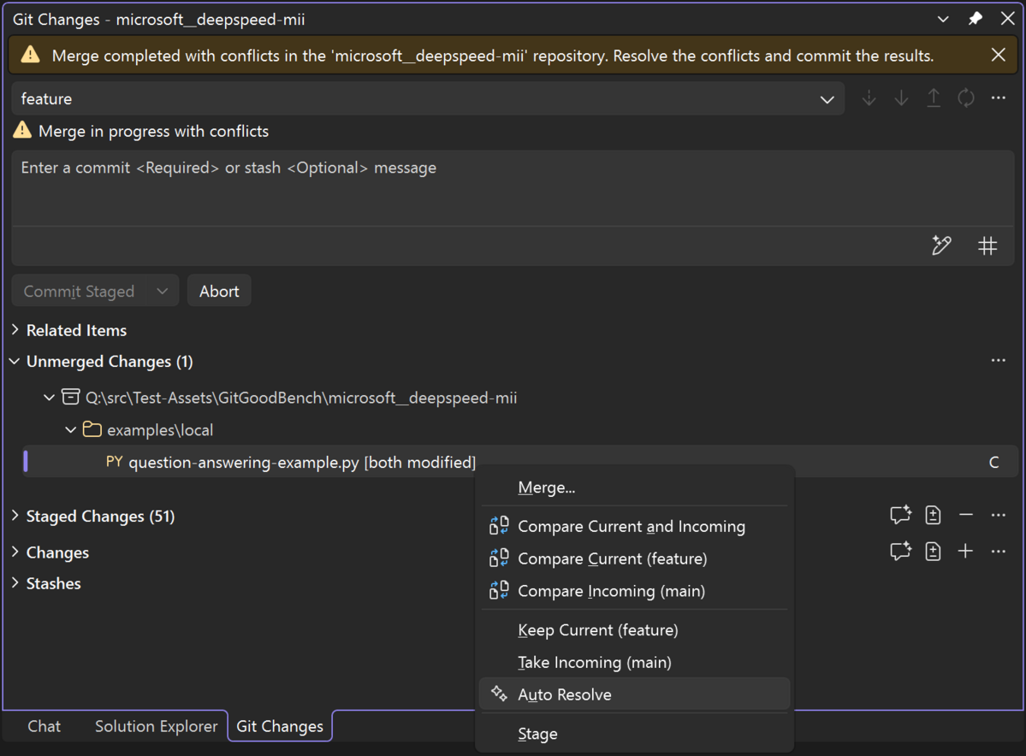Click the Sync circular arrows icon

[x=966, y=98]
